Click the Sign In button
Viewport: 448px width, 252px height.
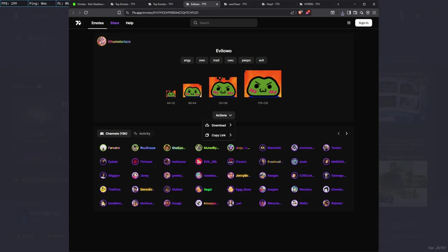[363, 23]
